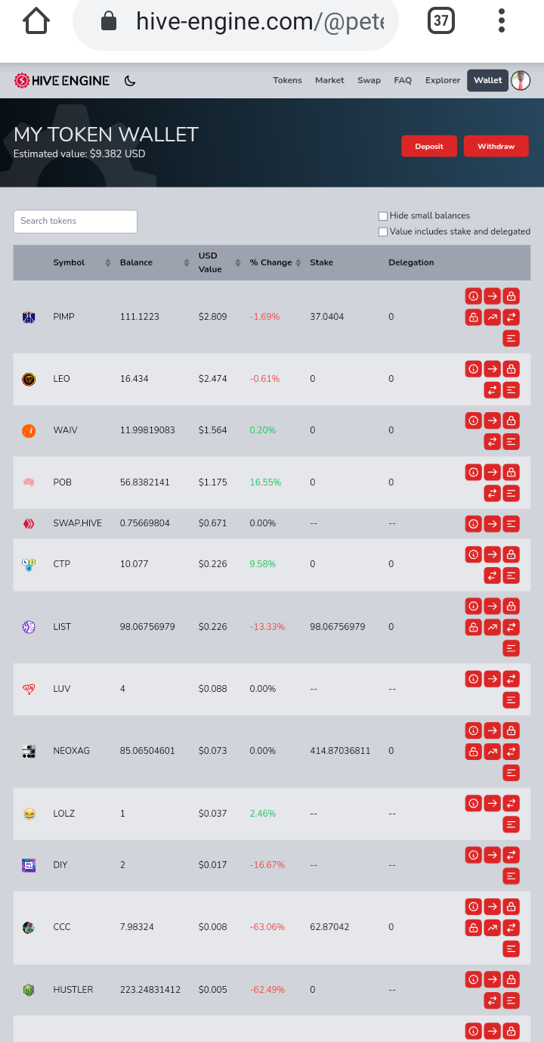Select the SWAP.HIVE symbol text

click(78, 523)
